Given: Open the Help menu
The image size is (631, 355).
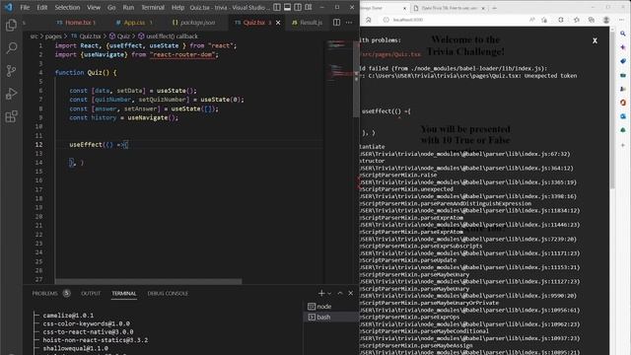Looking at the screenshot, I should pos(177,7).
